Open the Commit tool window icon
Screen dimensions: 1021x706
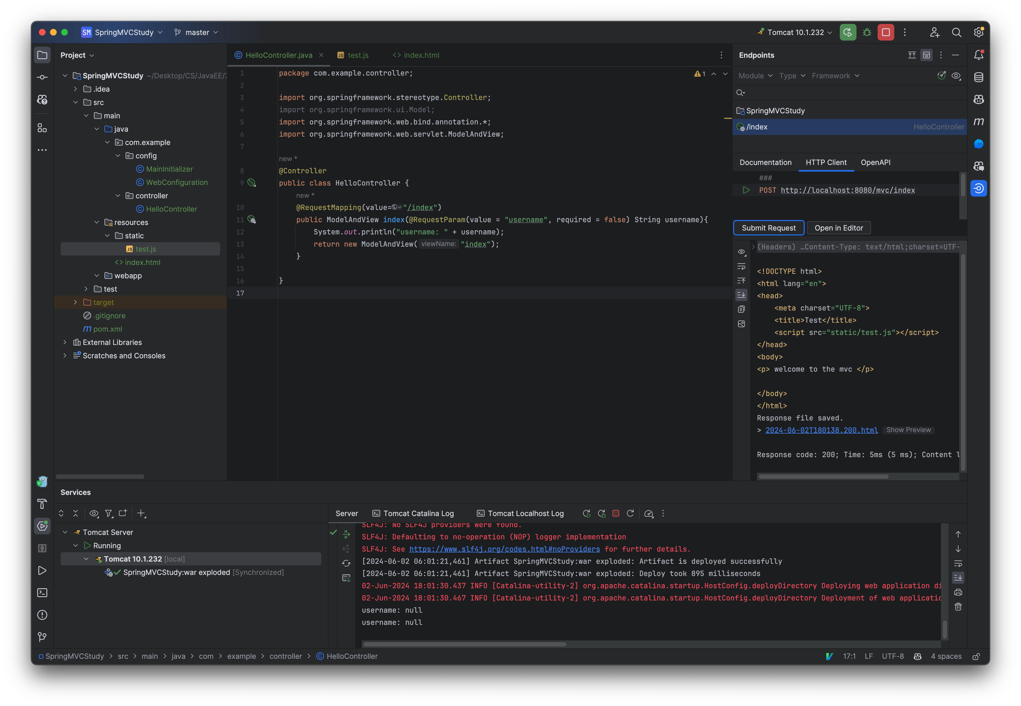(42, 77)
